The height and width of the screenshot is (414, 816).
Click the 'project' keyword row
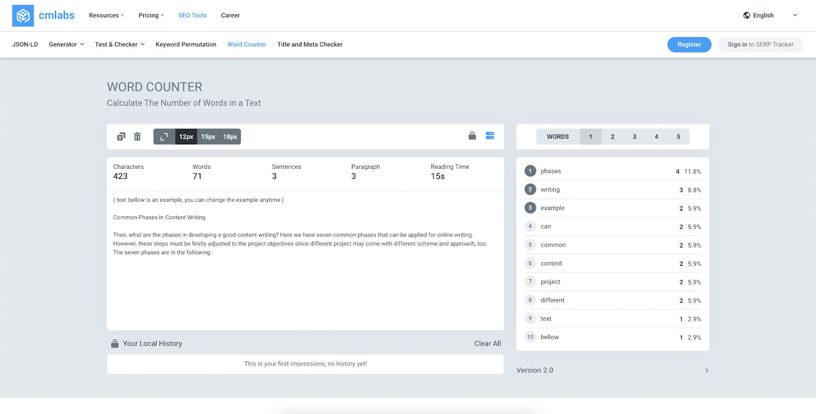point(613,282)
